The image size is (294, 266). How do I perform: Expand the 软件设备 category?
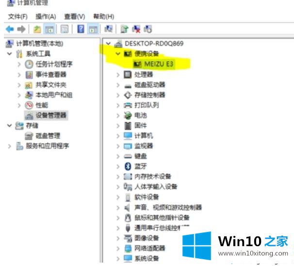point(118,197)
